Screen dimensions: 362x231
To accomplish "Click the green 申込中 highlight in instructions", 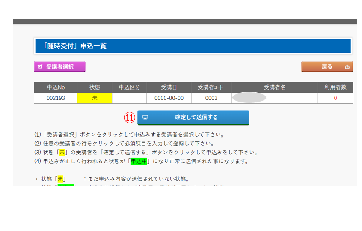I will tap(139, 162).
